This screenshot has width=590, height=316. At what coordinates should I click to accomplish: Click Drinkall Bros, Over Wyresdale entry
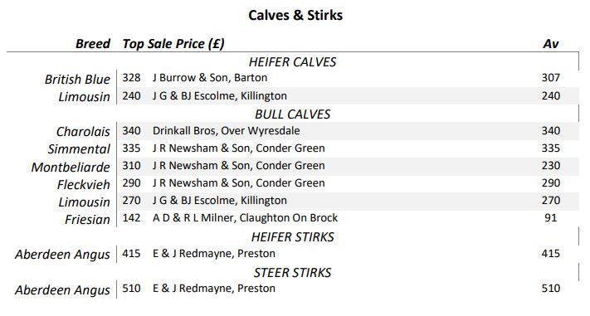(227, 130)
